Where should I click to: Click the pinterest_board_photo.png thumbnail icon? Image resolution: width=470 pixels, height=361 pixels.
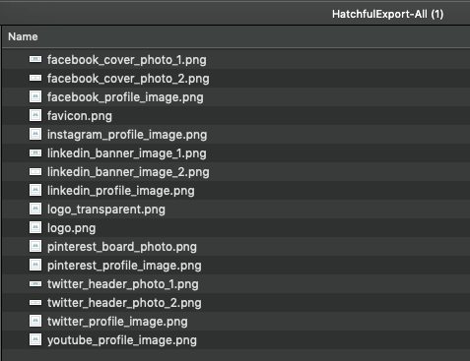[35, 246]
